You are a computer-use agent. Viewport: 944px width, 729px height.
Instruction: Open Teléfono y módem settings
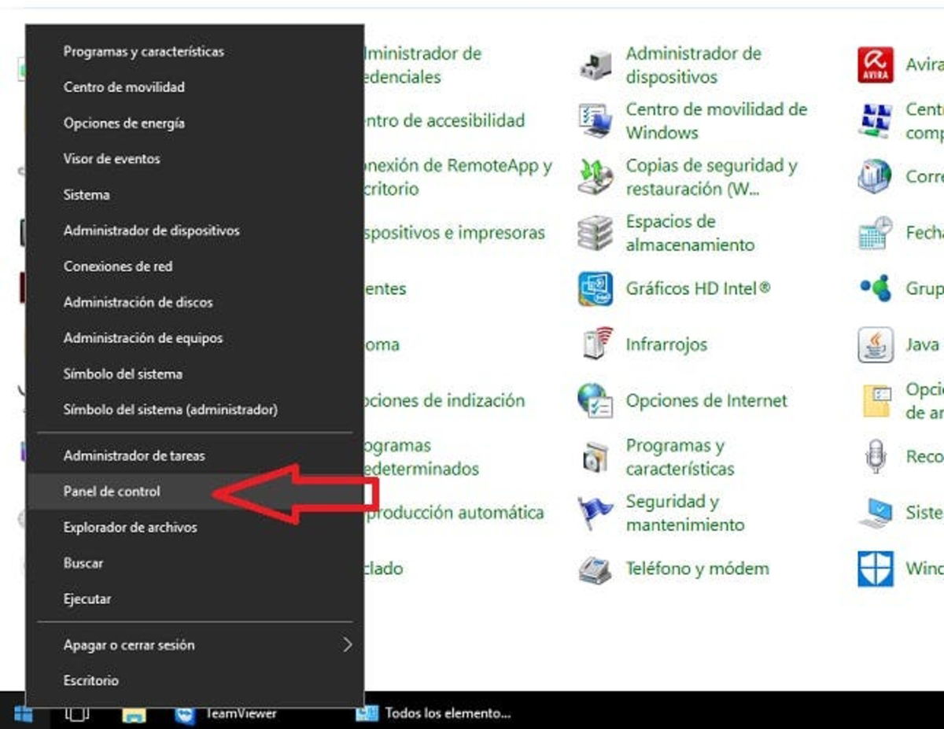click(x=697, y=568)
